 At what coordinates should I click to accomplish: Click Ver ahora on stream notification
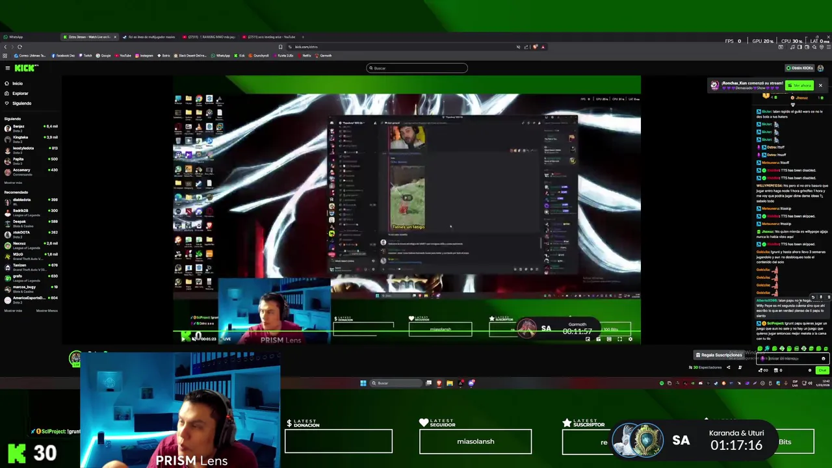799,85
